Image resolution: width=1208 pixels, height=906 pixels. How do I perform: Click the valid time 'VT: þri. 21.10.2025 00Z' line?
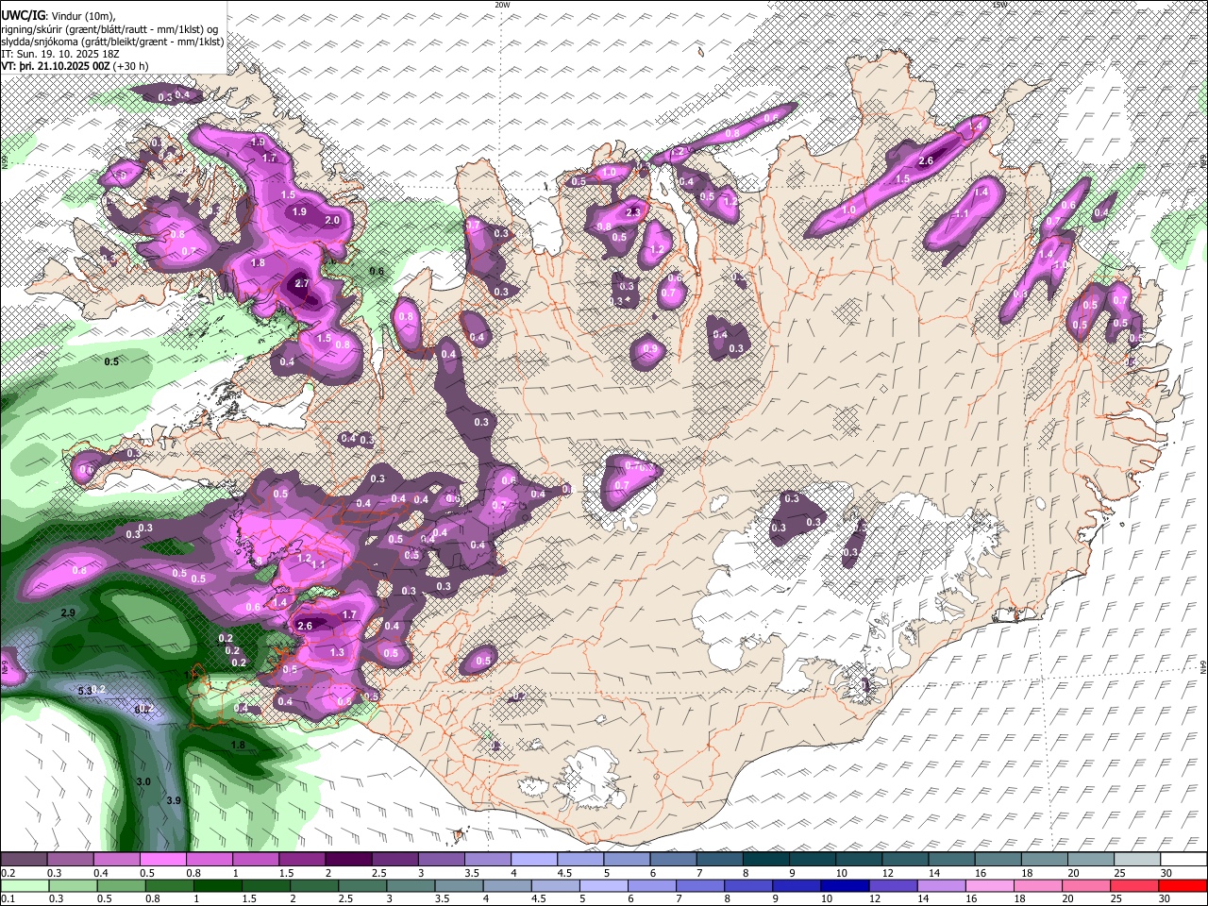(56, 67)
